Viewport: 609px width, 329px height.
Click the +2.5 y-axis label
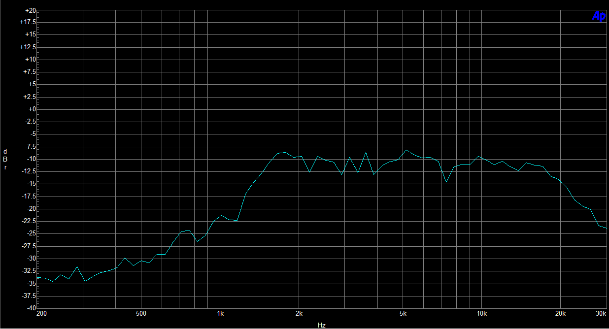(x=29, y=97)
